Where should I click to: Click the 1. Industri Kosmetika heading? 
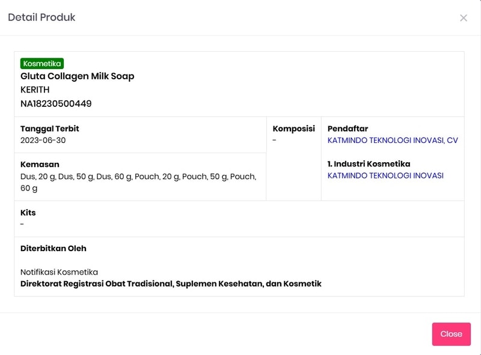coord(369,164)
